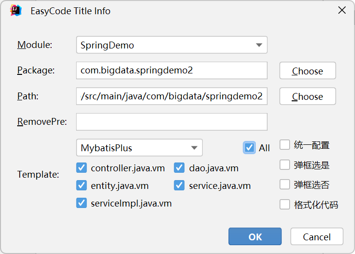Uncheck dao.java.vm template

point(180,168)
